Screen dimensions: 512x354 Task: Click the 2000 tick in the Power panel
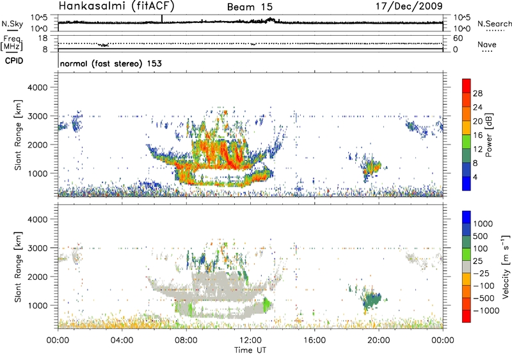[x=37, y=144]
